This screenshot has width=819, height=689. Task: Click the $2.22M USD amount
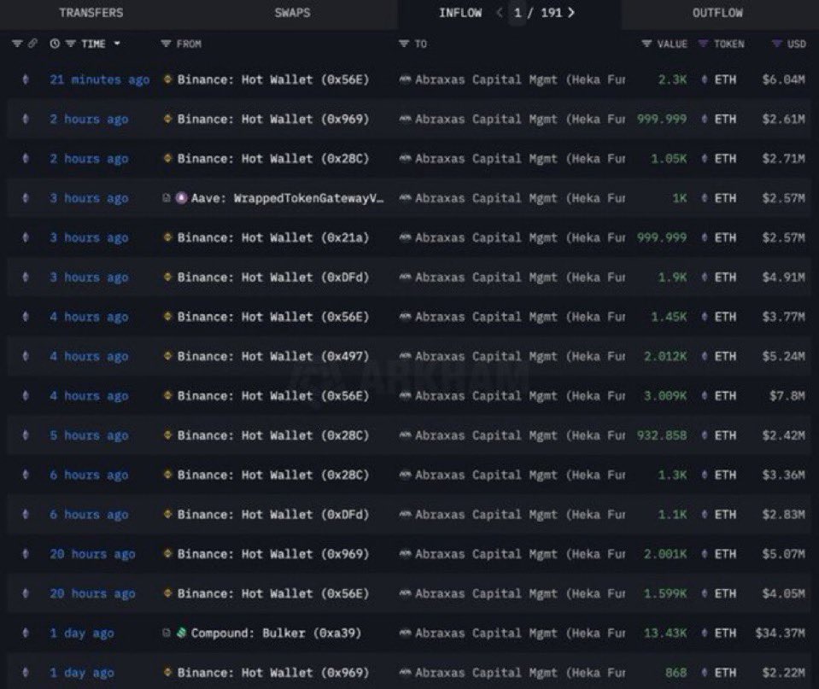coord(783,673)
